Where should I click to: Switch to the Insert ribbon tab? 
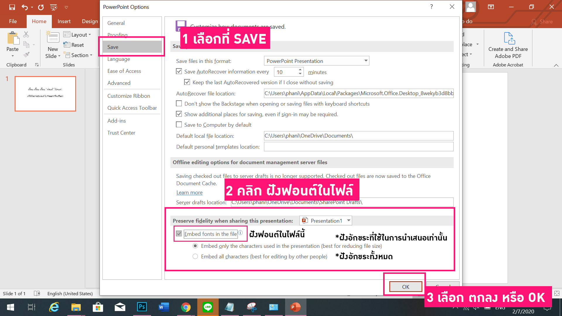point(64,21)
